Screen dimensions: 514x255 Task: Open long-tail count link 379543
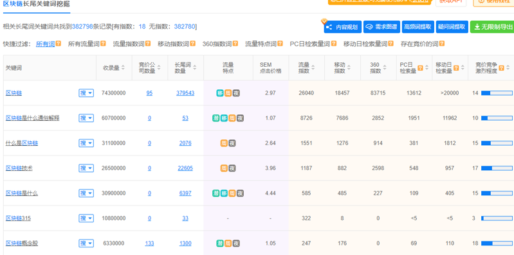(x=185, y=93)
